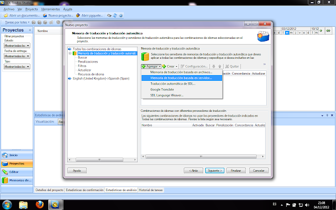Select Penalizaciones tree item
This screenshot has width=336, height=210.
[88, 62]
